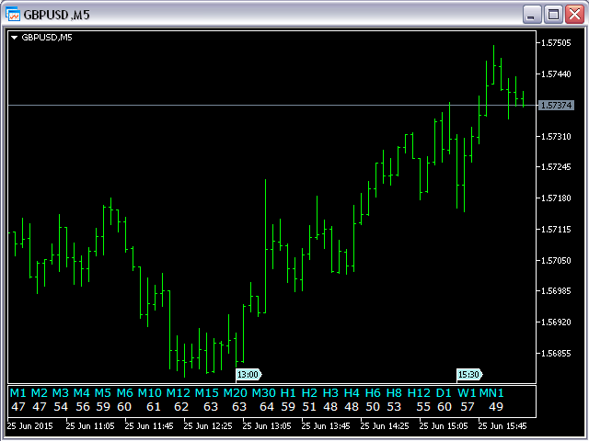
Task: Select the H4 timeframe label
Action: coord(352,393)
